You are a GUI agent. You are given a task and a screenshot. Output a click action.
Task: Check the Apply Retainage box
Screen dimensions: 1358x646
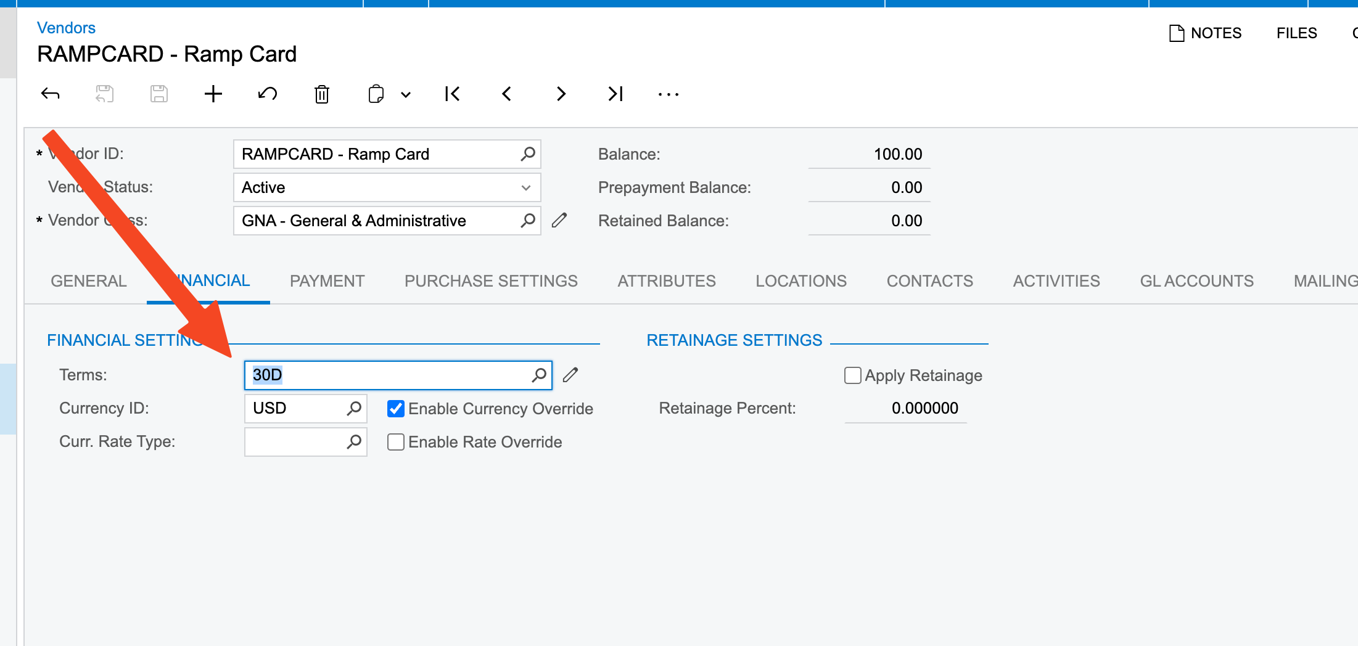(x=853, y=375)
